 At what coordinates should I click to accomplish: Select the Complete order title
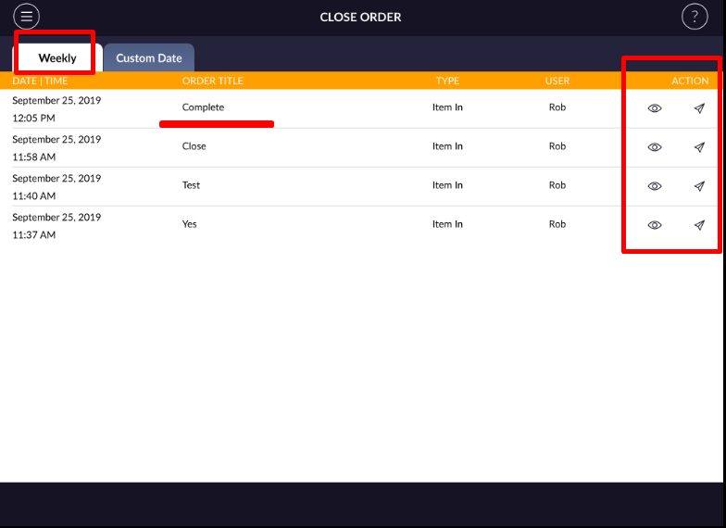tap(203, 107)
